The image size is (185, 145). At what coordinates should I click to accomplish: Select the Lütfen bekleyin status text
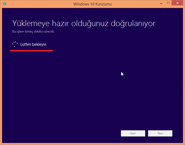pyautogui.click(x=33, y=44)
